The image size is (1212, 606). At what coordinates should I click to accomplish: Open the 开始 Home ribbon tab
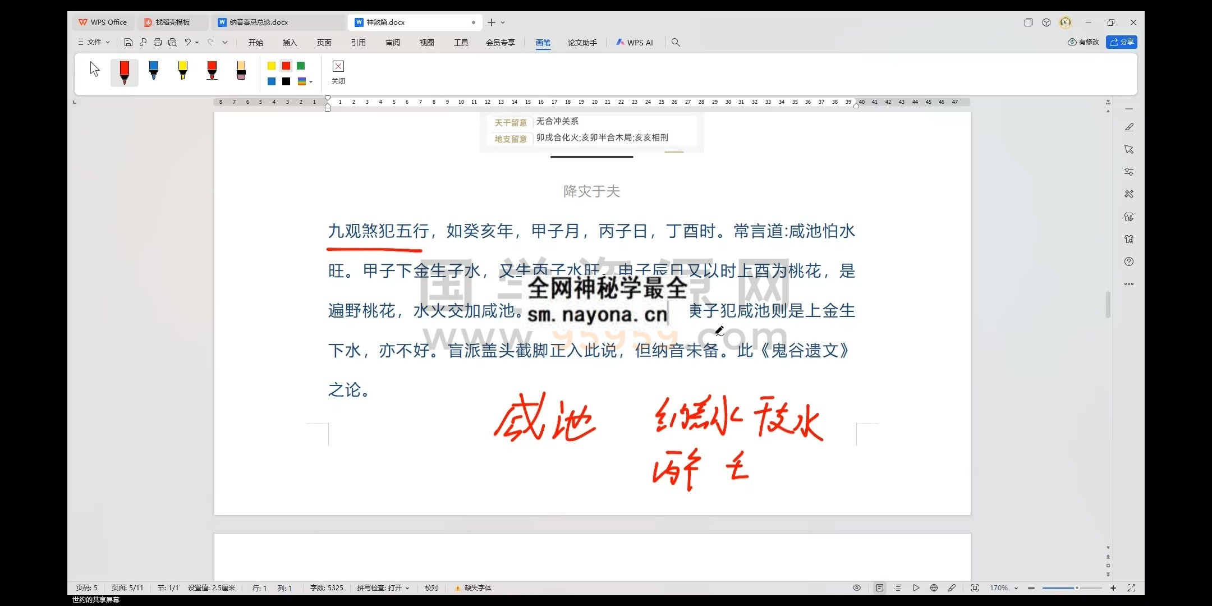coord(256,43)
